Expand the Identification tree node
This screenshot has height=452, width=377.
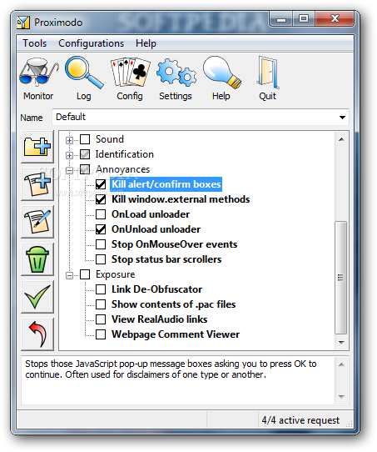69,155
